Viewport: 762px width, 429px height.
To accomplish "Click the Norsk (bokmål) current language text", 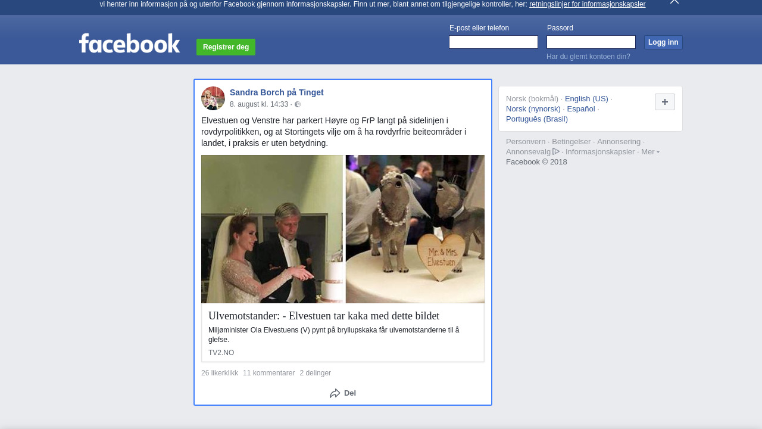I will (532, 99).
